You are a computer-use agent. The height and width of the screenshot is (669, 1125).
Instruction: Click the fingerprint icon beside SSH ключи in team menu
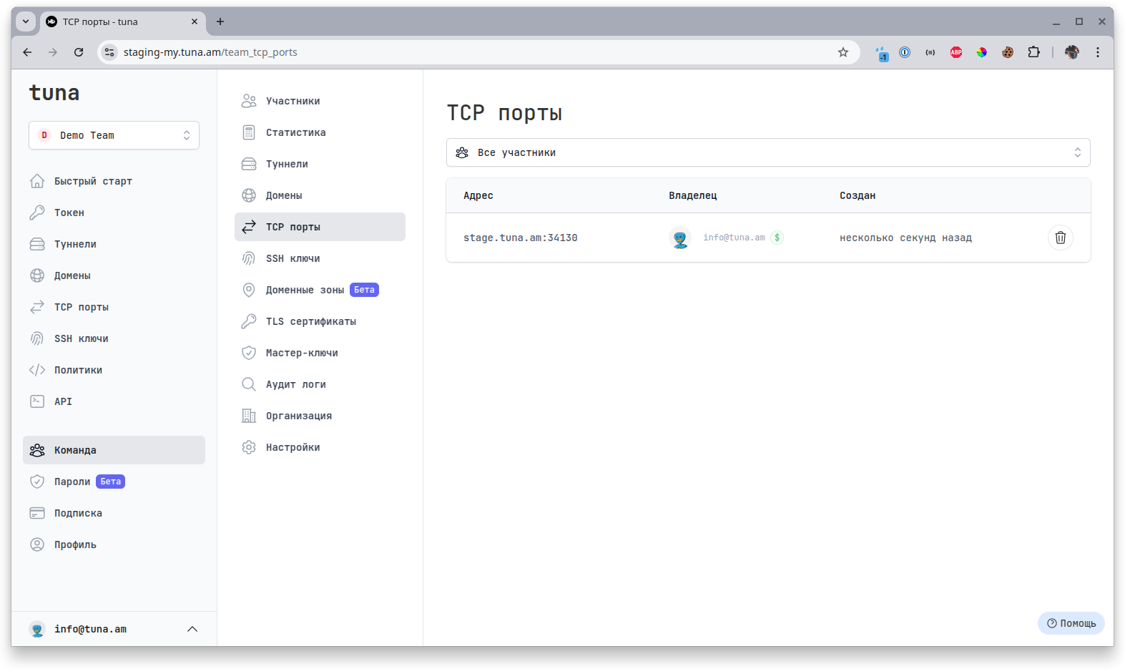[249, 258]
